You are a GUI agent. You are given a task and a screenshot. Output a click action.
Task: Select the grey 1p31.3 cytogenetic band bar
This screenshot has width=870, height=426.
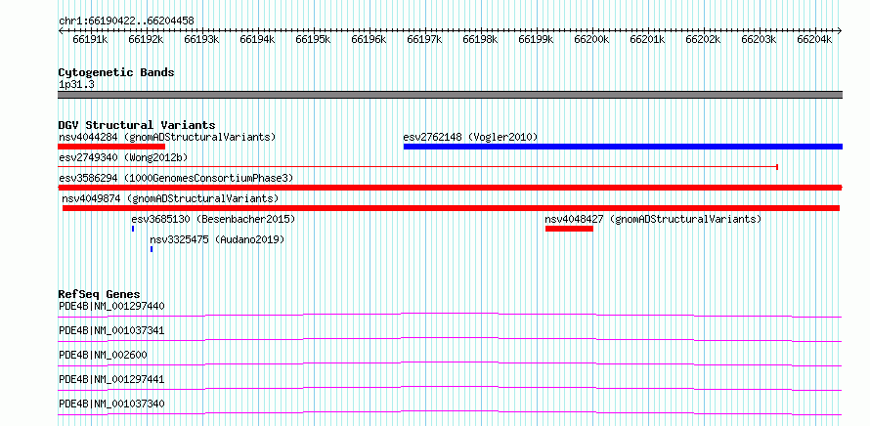(x=450, y=95)
